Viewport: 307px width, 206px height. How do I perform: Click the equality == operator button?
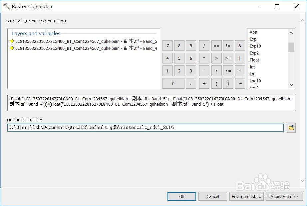coord(216,46)
